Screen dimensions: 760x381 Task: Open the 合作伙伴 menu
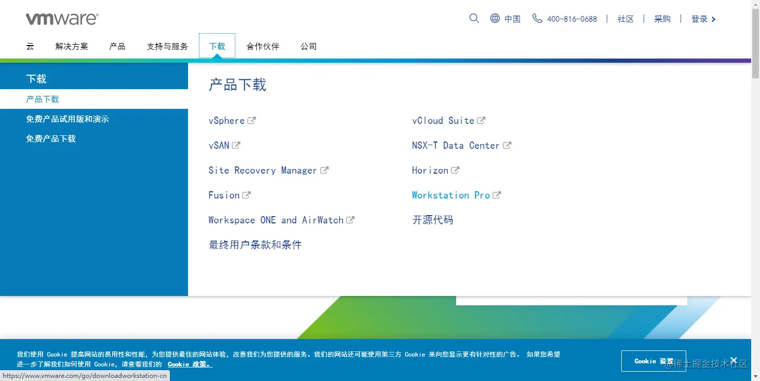(263, 46)
